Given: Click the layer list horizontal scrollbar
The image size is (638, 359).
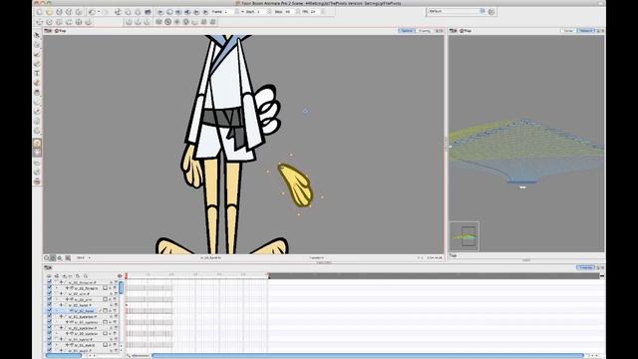Looking at the screenshot, I should click(64, 355).
